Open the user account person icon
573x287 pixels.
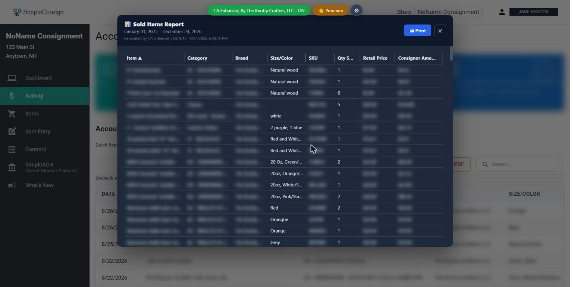502,12
